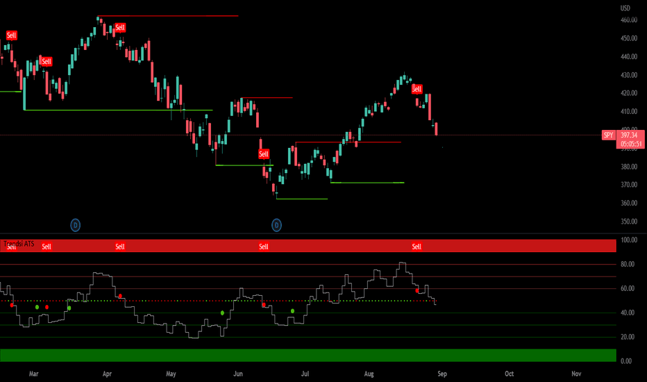Click the 420.00 price axis value
This screenshot has width=647, height=382.
(629, 93)
